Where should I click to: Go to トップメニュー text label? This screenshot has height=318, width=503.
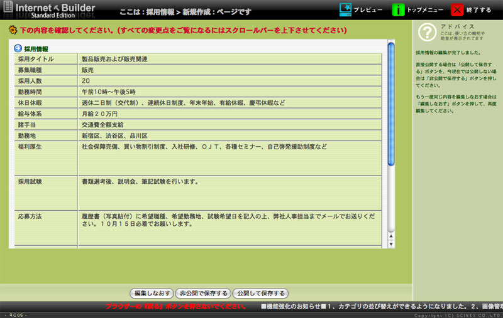pyautogui.click(x=425, y=10)
